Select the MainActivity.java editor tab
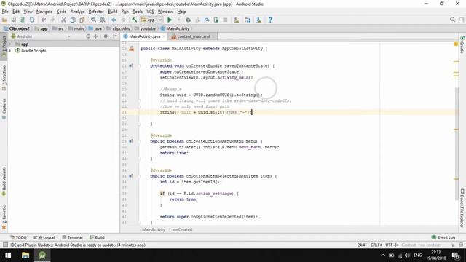466x262 pixels. pyautogui.click(x=144, y=36)
